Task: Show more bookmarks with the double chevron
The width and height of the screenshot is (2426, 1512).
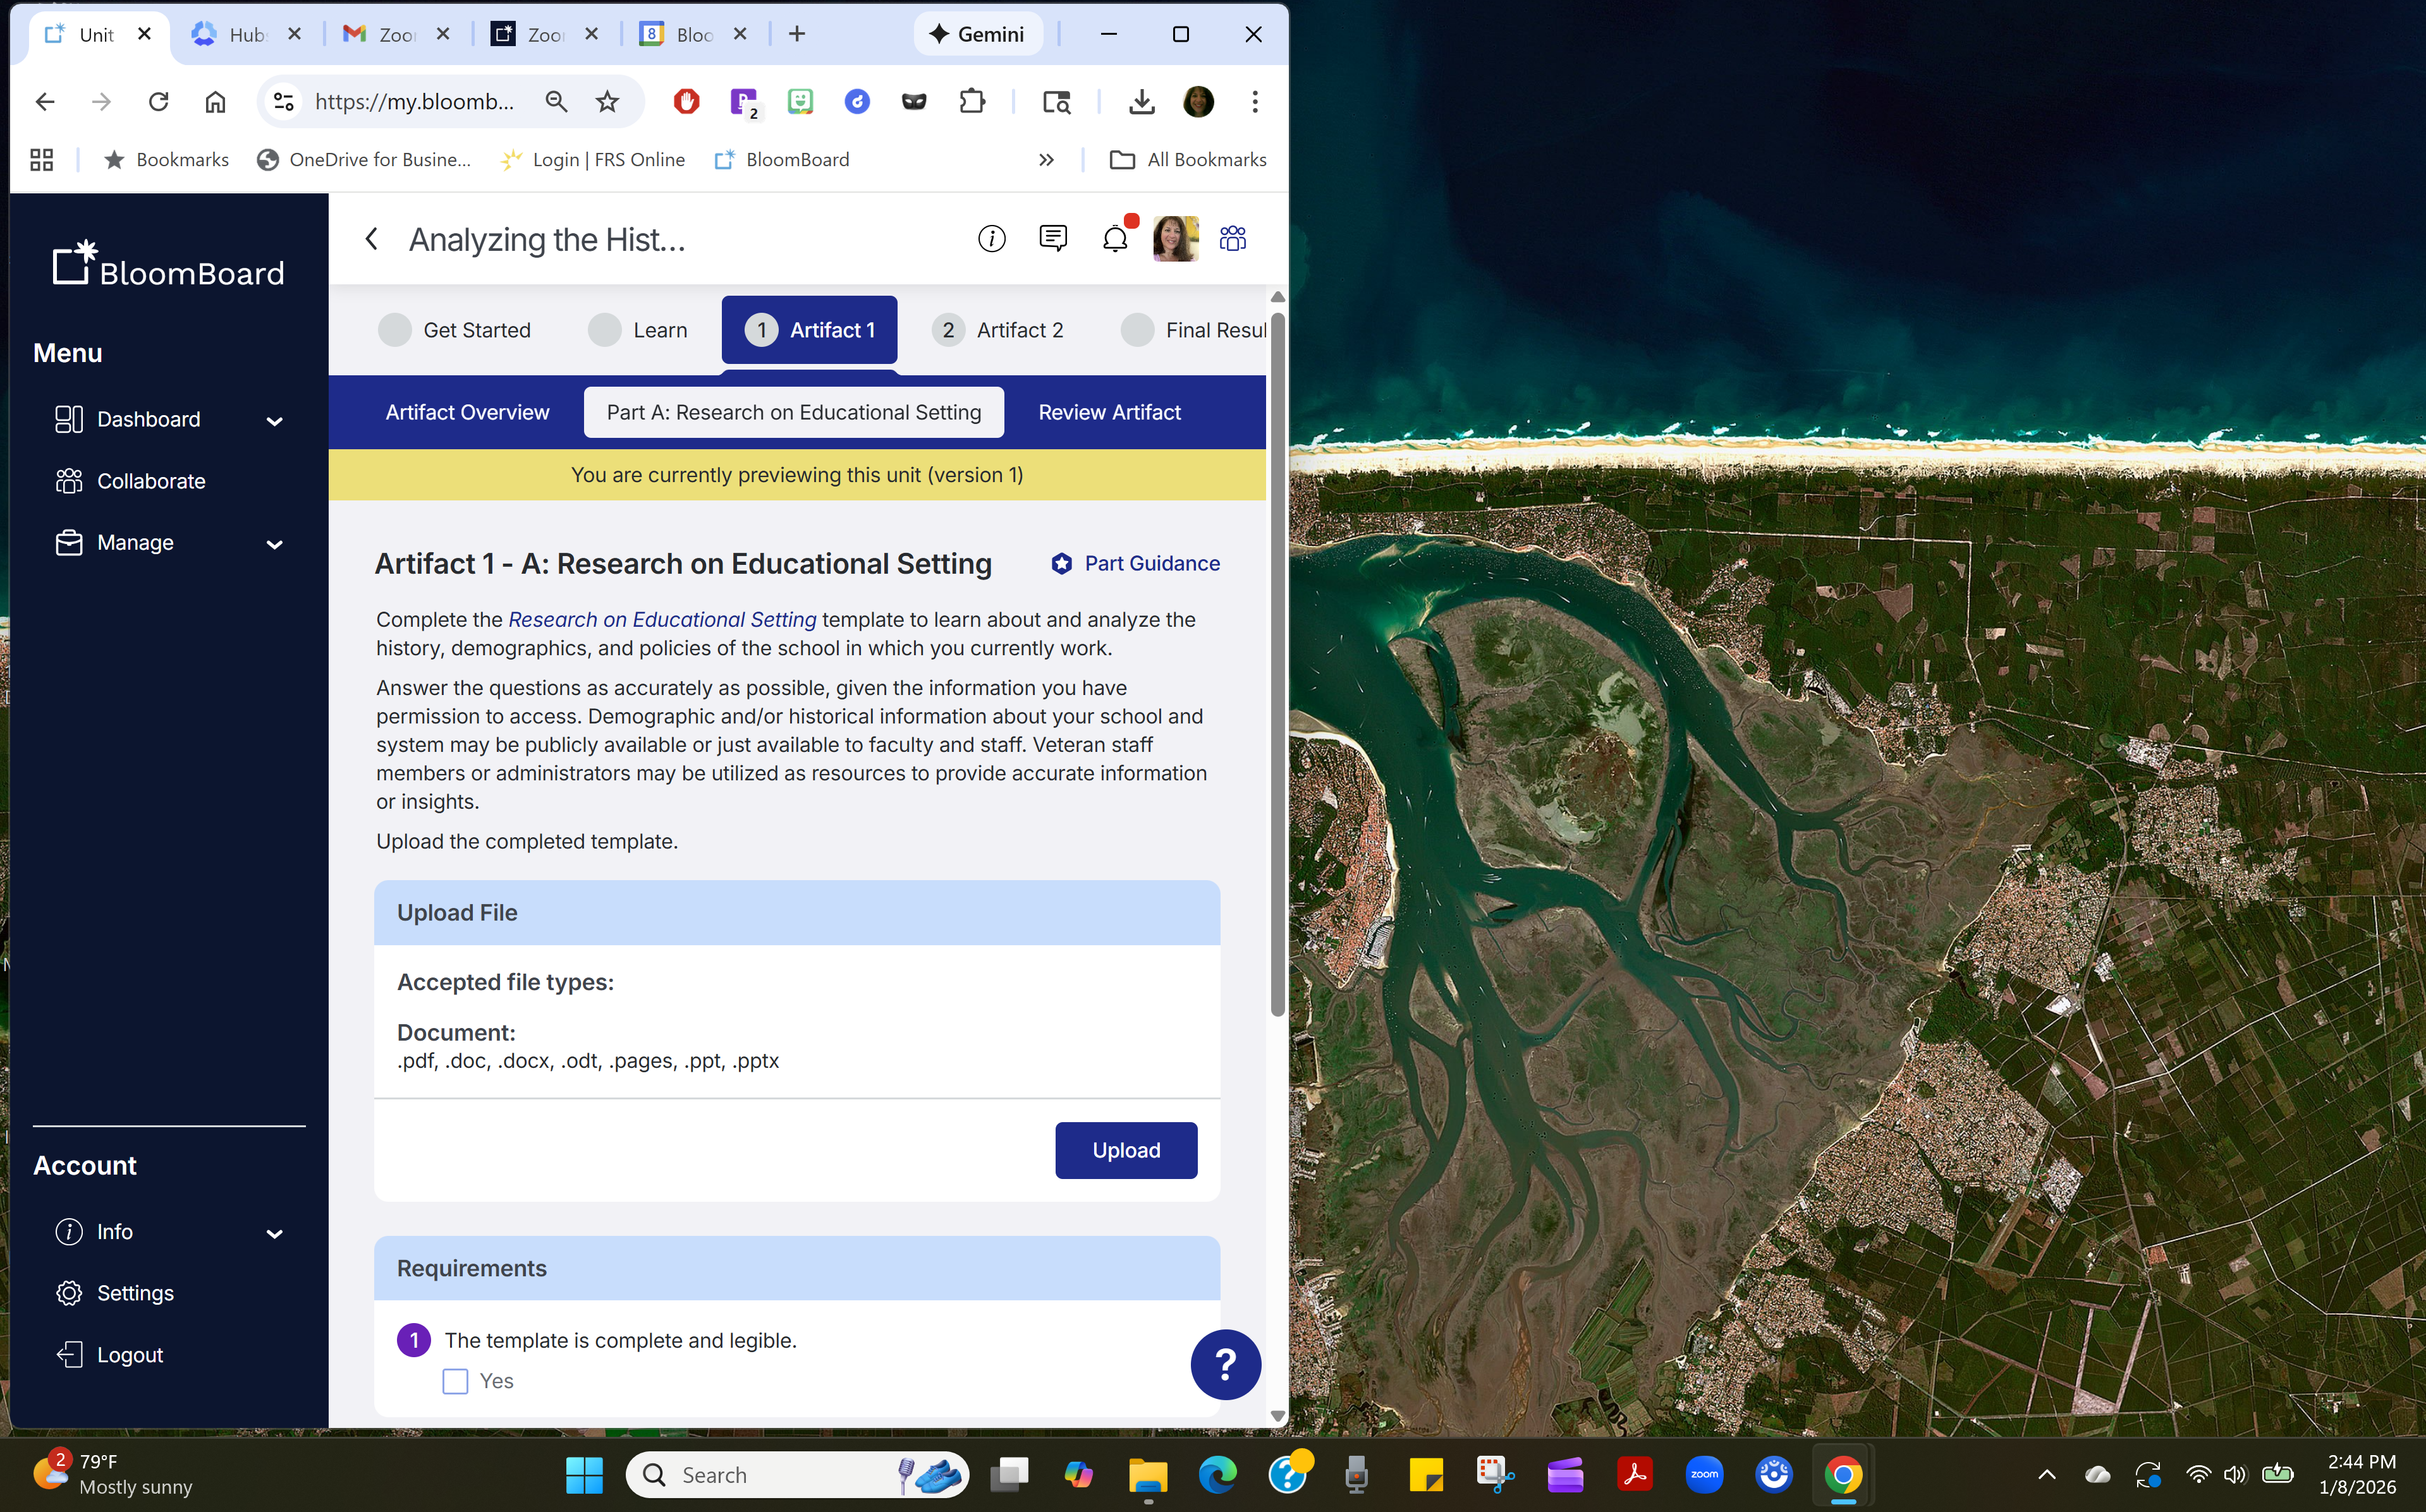Action: [x=1046, y=159]
